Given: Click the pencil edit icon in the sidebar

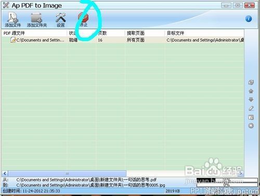Looking at the screenshot, I should (x=251, y=108).
